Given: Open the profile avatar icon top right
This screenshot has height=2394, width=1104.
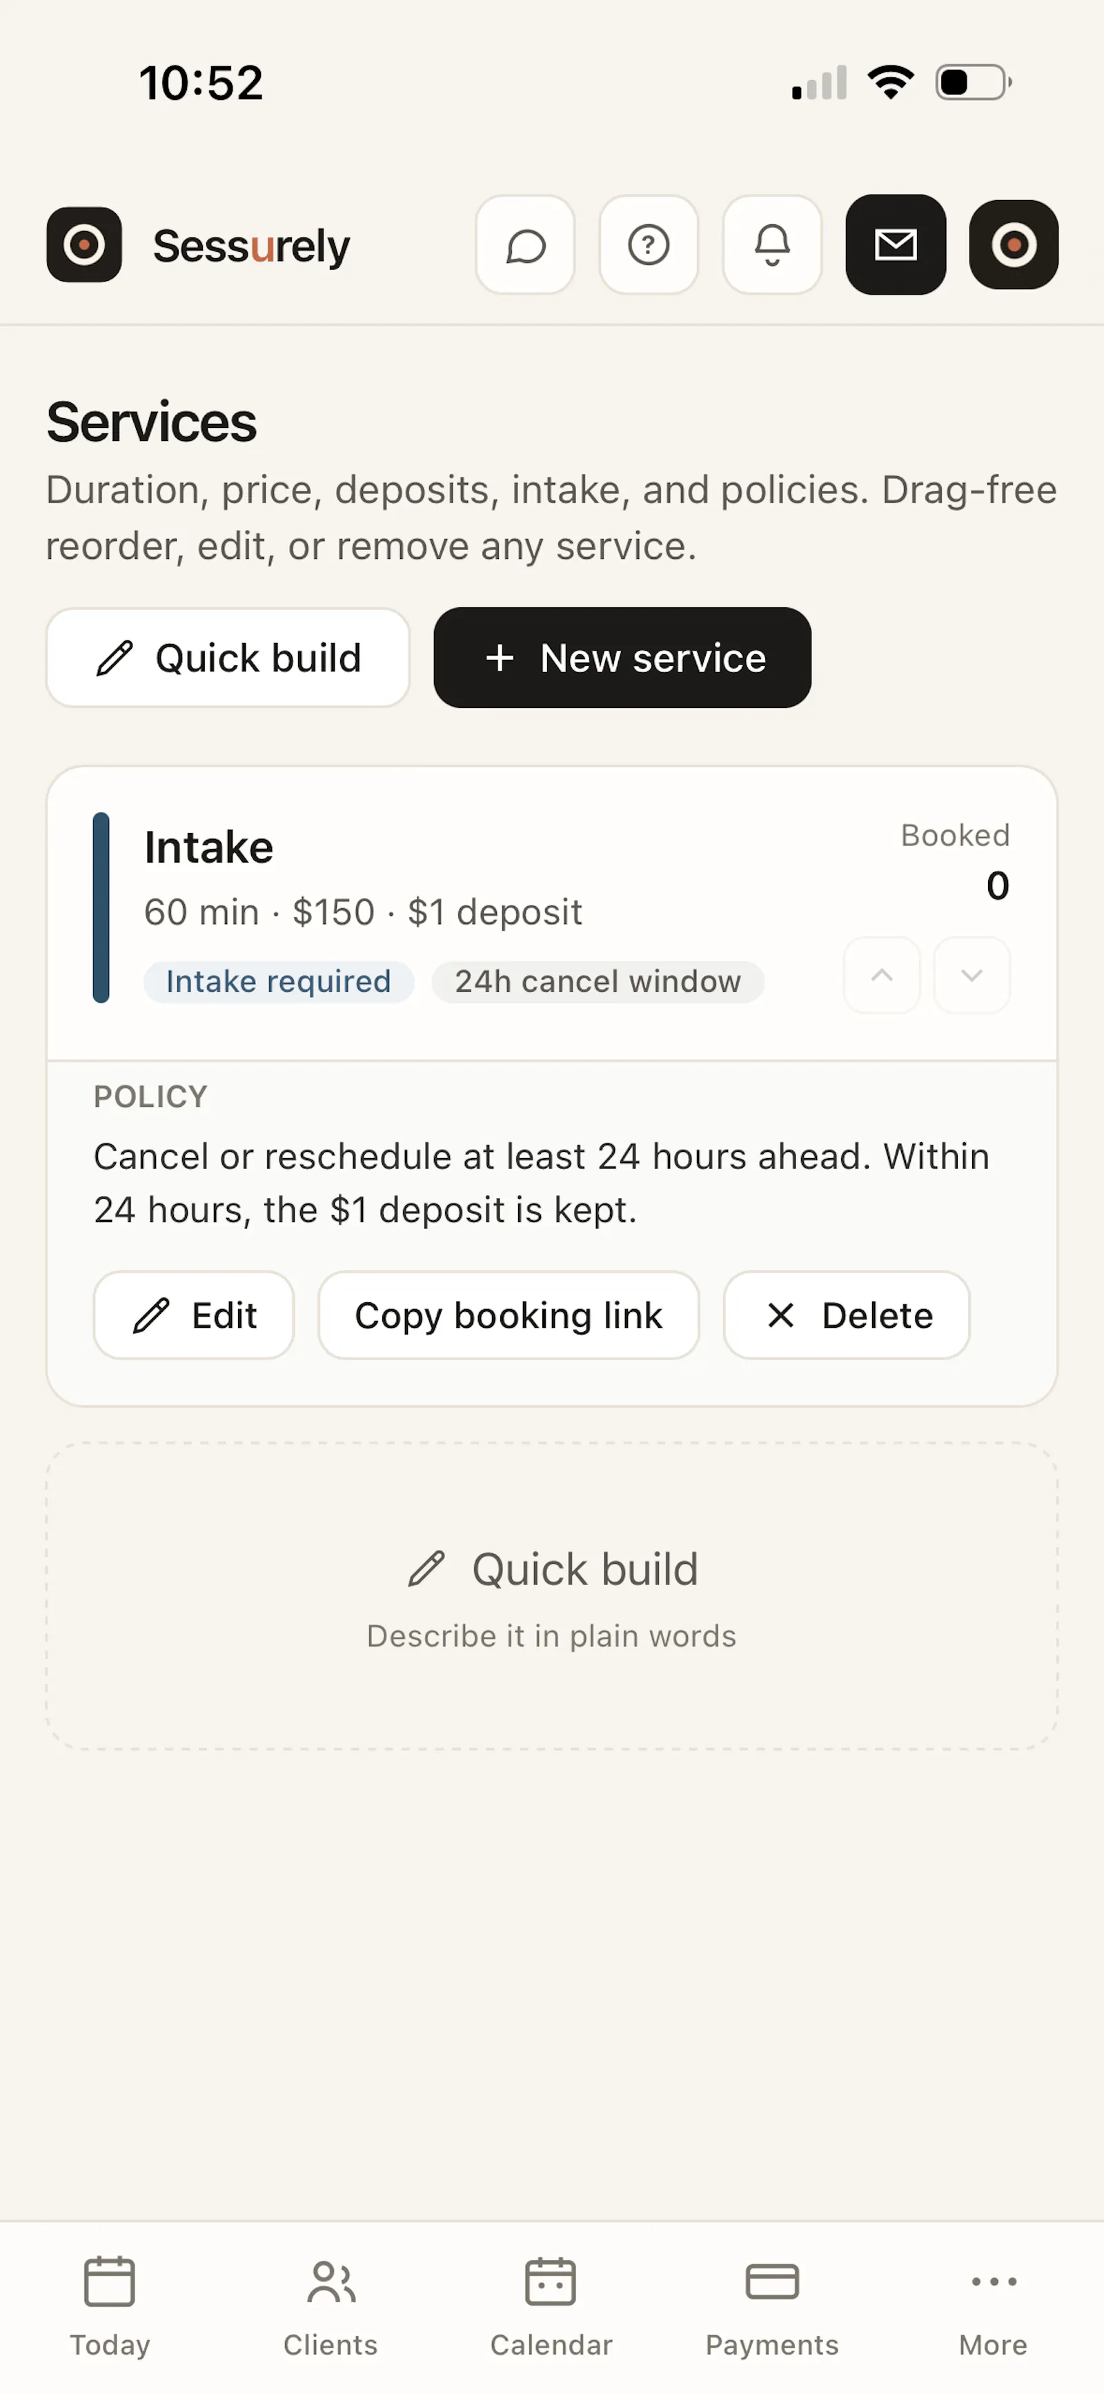Looking at the screenshot, I should tap(1014, 246).
